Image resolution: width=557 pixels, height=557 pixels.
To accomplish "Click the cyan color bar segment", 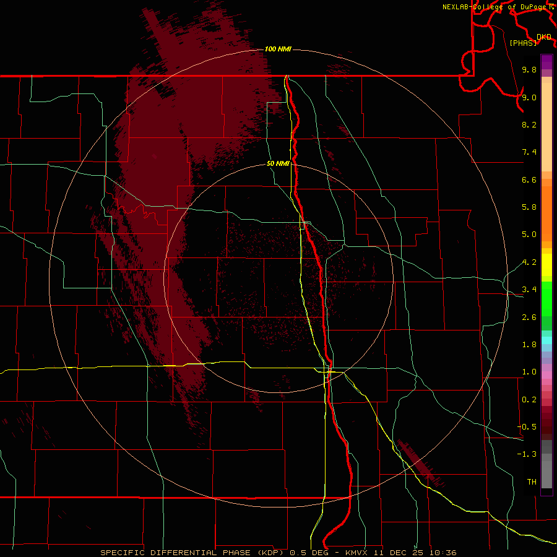I will click(546, 340).
